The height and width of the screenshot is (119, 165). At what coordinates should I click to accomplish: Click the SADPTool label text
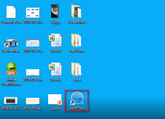point(77,108)
